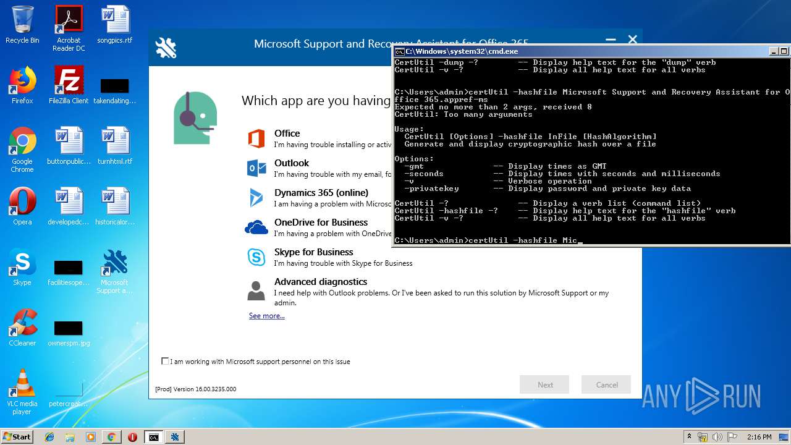Open Internet Explorer from taskbar
This screenshot has height=445, width=791.
[49, 437]
